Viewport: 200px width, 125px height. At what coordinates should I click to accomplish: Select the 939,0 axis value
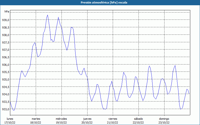pos(5,20)
